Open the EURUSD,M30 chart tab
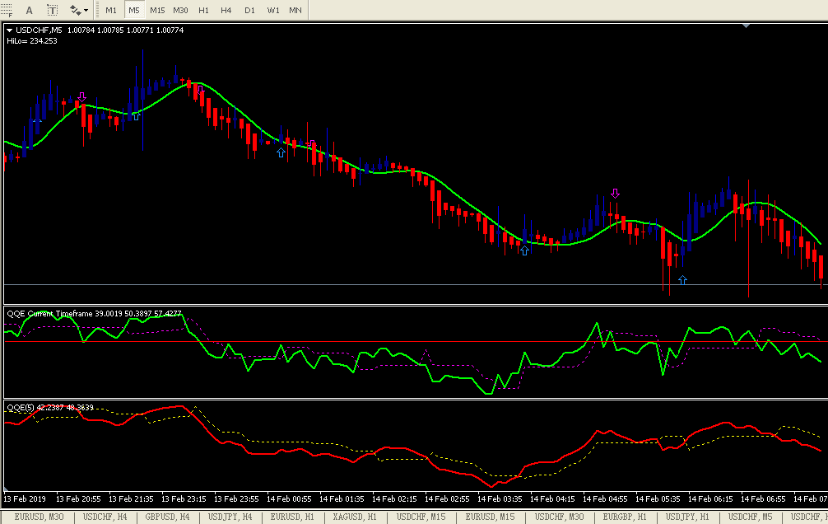 [39, 517]
